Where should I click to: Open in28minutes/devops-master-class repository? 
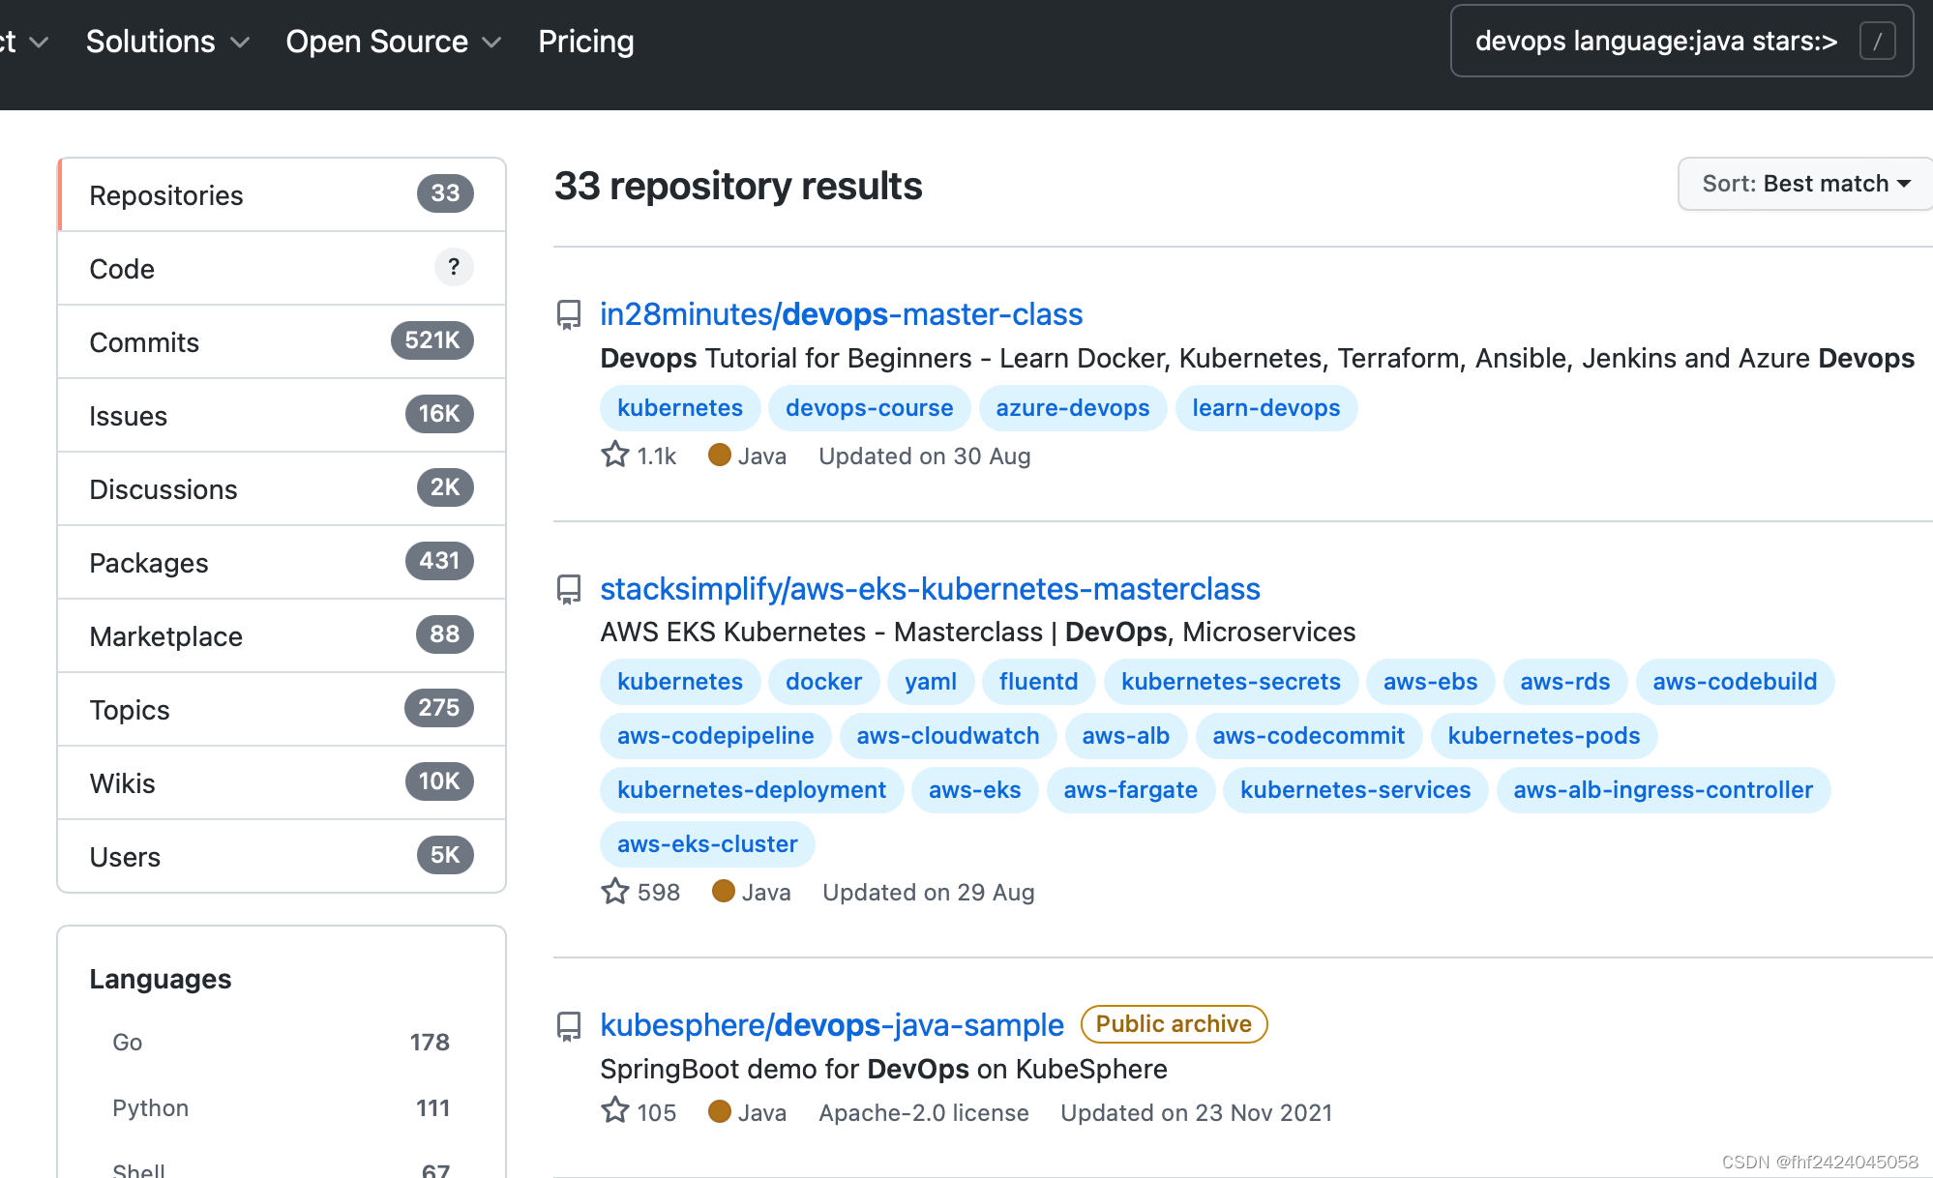tap(841, 314)
